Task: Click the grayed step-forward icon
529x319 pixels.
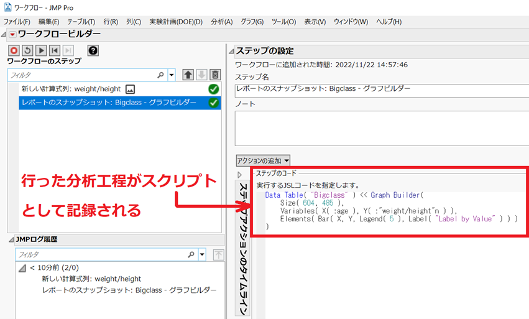Action: (68, 50)
